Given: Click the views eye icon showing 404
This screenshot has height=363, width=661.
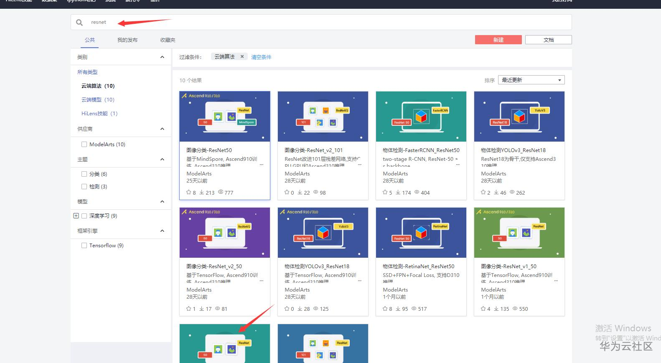Looking at the screenshot, I should tap(417, 193).
